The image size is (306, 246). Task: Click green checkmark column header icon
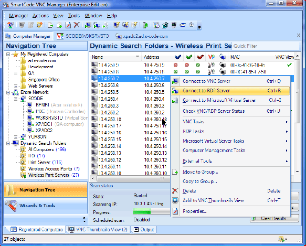(189, 57)
